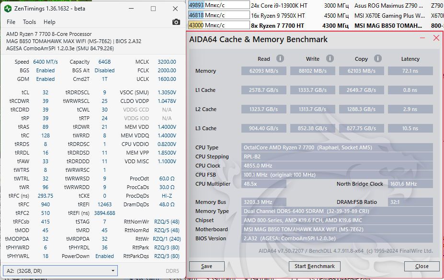The width and height of the screenshot is (444, 280).
Task: Click the Memory Bus 3203.3 MHz field
Action: (x=263, y=202)
